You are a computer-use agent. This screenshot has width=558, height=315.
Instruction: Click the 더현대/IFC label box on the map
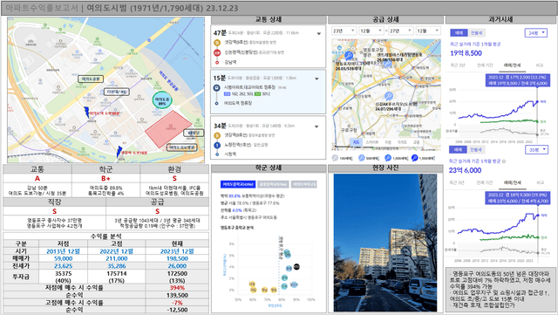(116, 92)
